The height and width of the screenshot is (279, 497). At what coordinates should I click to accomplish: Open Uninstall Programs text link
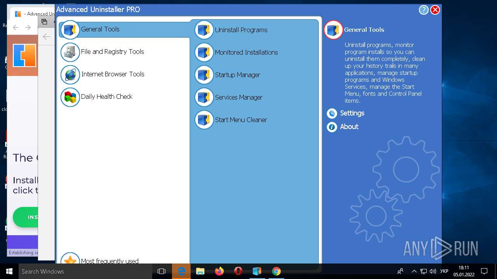pos(241,30)
